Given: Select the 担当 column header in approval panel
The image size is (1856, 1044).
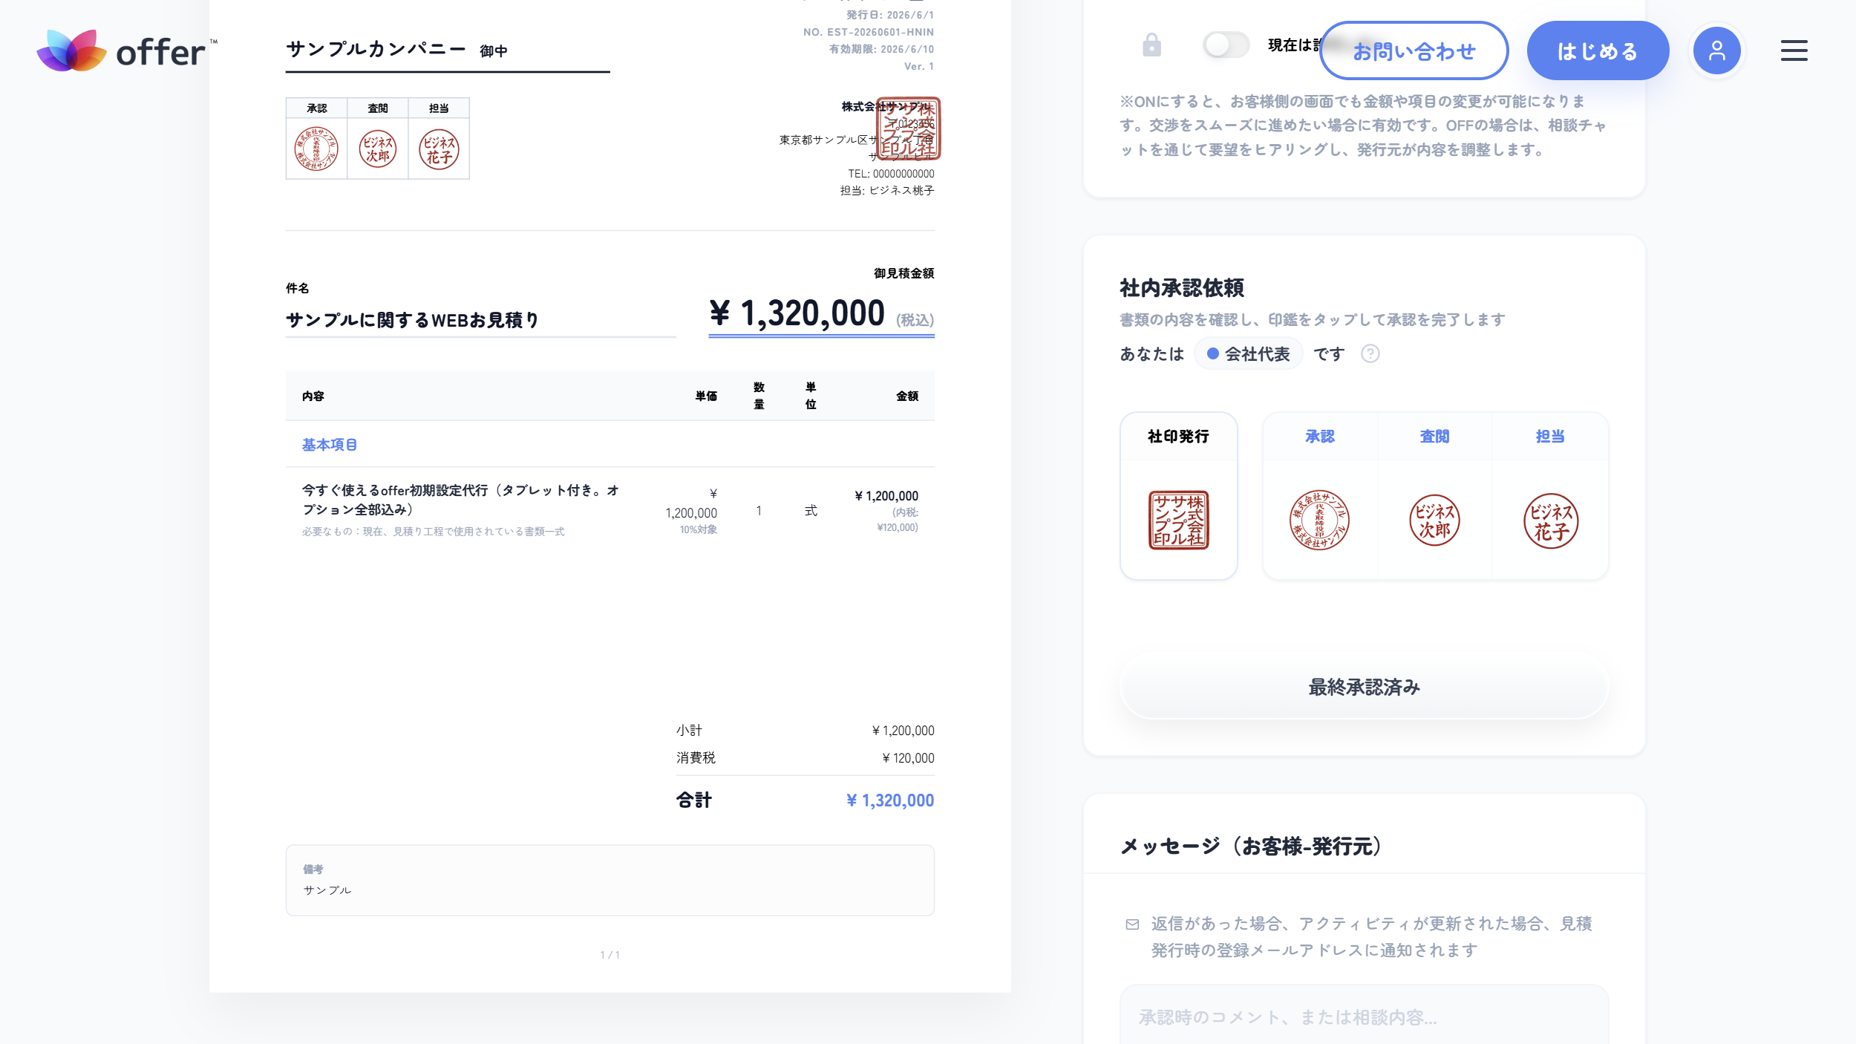Looking at the screenshot, I should (1550, 437).
